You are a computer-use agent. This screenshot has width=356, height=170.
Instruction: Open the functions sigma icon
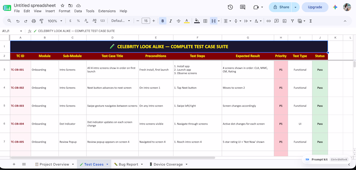(311, 21)
